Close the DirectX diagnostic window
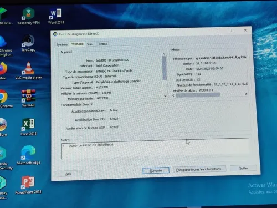 pyautogui.click(x=245, y=30)
